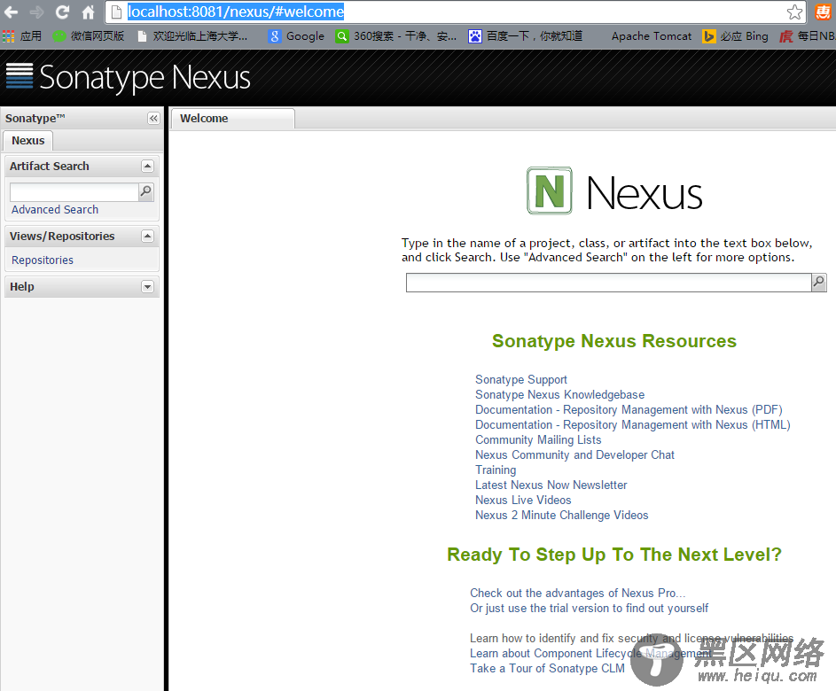
Task: Open Advanced Search link
Action: point(55,210)
